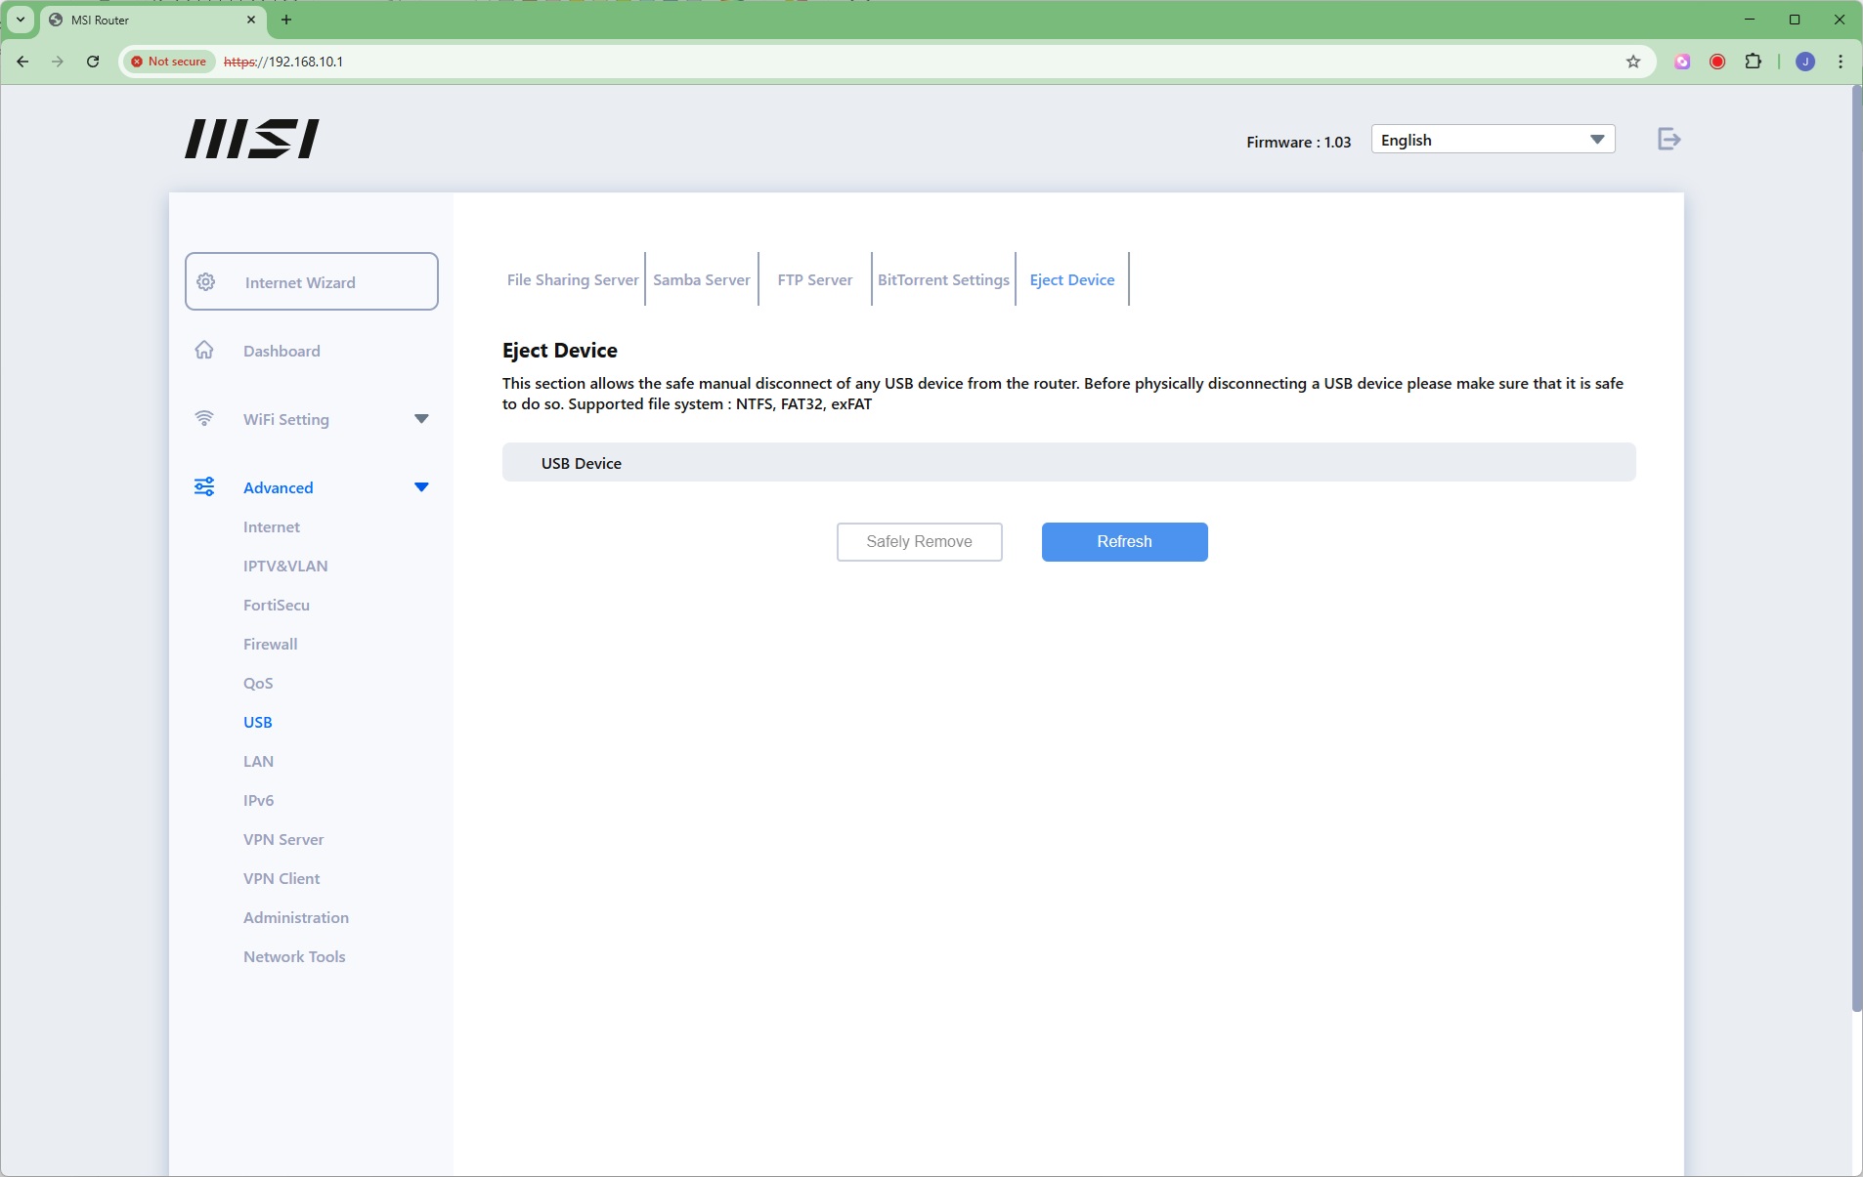This screenshot has height=1177, width=1863.
Task: Click the logout icon in header
Action: pos(1668,140)
